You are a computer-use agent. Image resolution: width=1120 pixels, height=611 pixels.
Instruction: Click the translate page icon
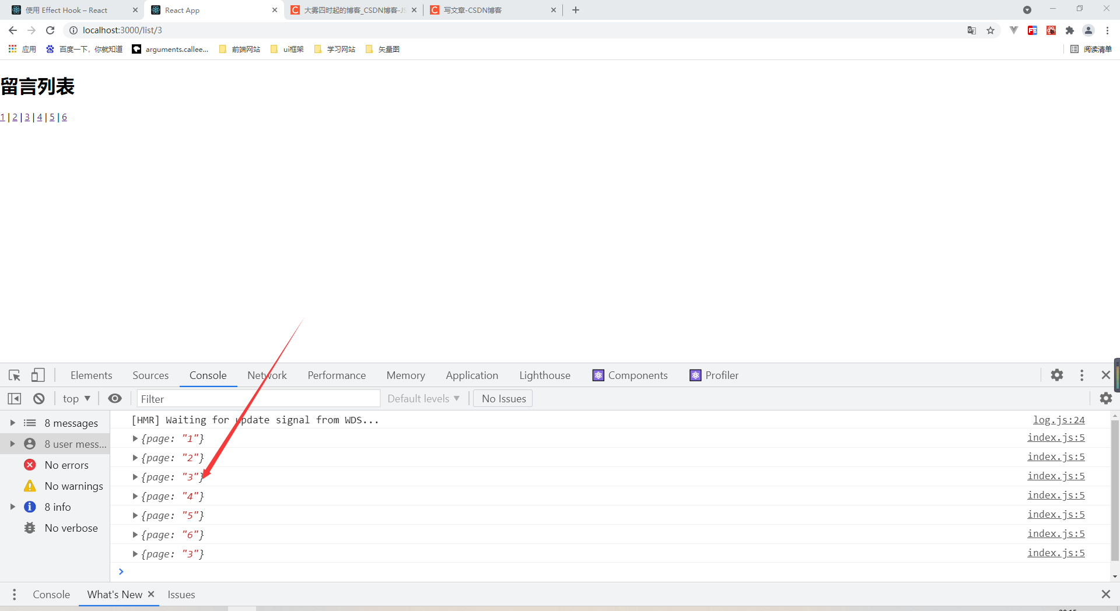coord(972,30)
